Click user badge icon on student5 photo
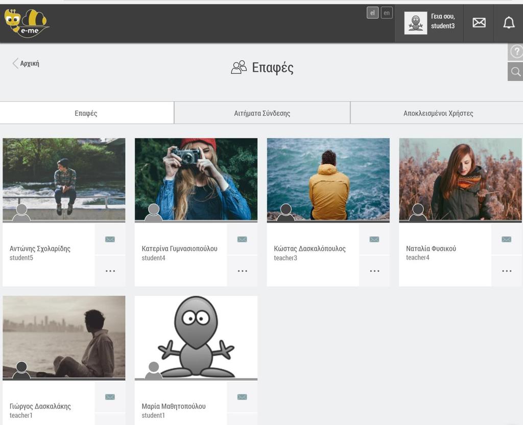 point(21,213)
